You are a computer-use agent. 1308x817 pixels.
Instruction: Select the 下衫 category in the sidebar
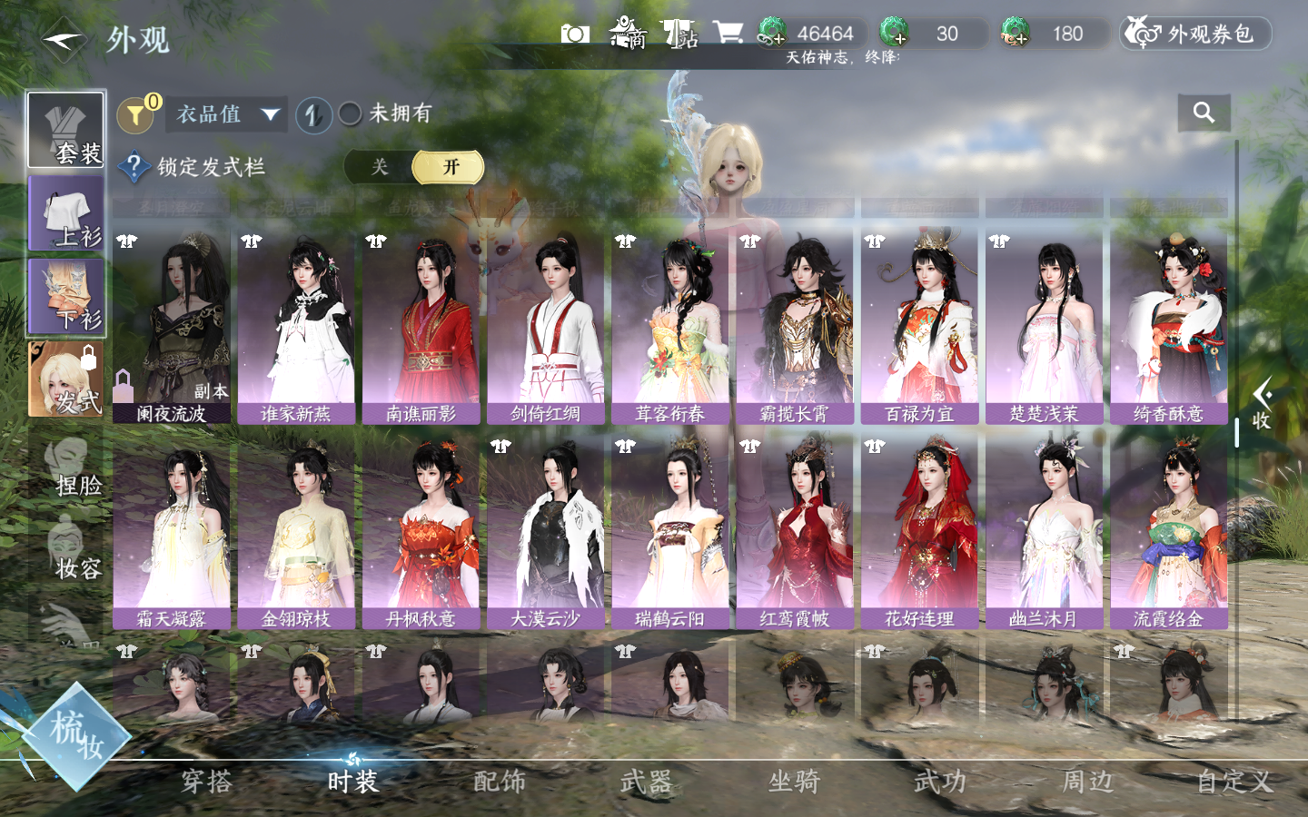[x=65, y=296]
